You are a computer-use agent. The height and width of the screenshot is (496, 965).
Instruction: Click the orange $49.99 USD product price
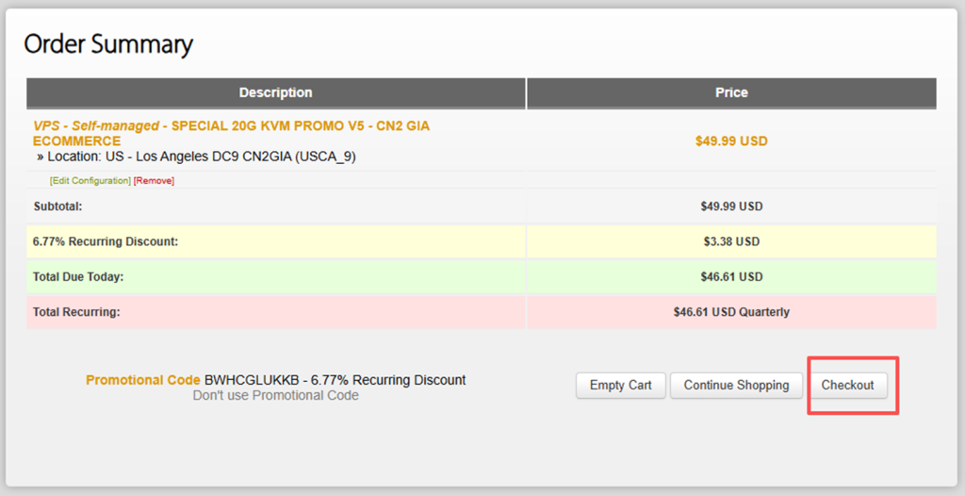731,141
